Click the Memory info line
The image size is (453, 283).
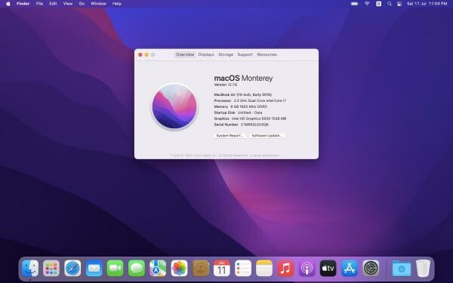point(241,106)
